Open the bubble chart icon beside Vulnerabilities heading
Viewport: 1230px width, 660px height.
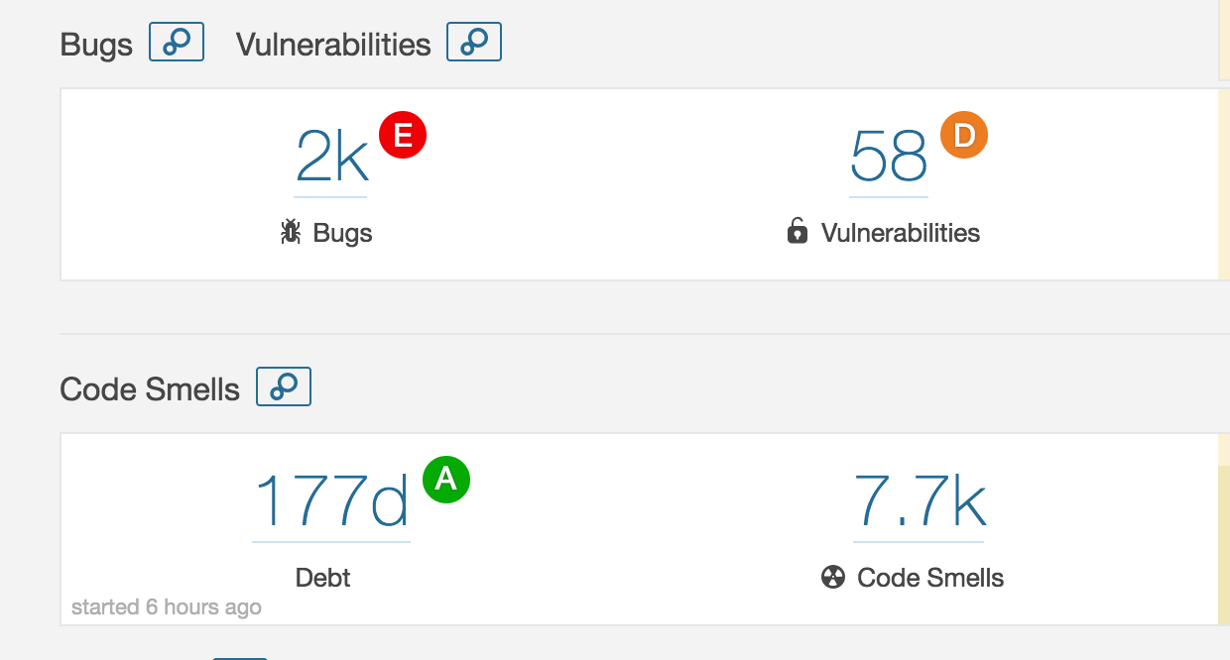(474, 43)
